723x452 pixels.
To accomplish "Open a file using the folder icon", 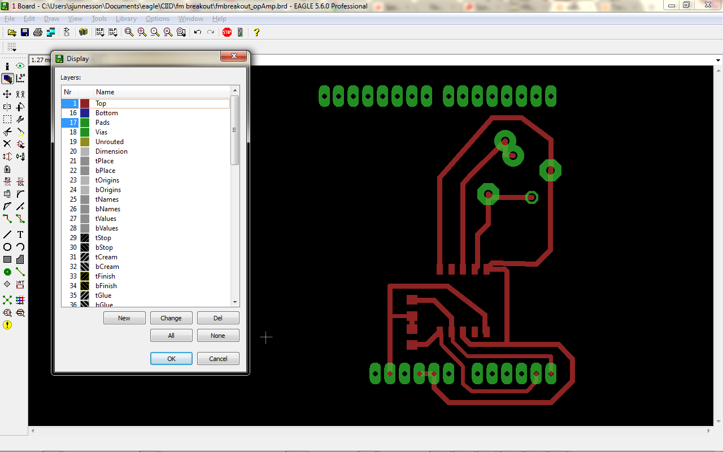I will tap(11, 32).
